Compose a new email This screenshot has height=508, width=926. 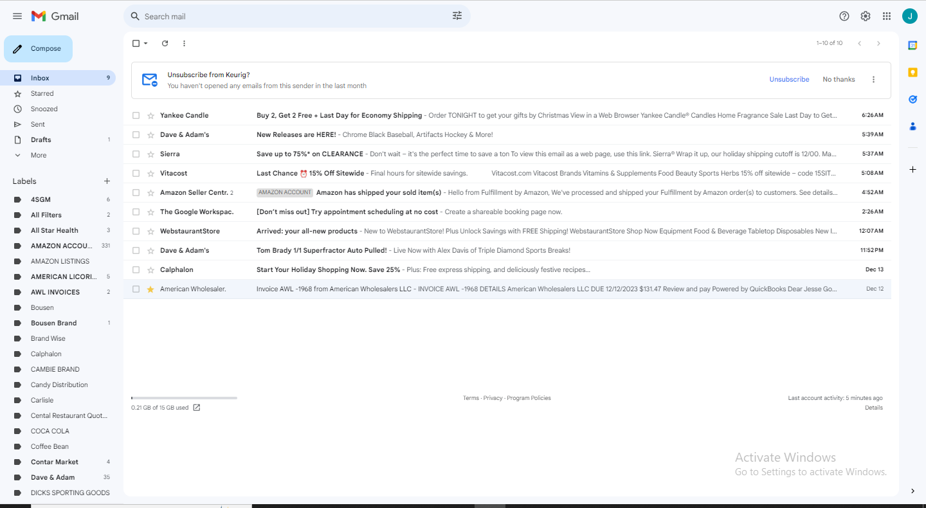click(38, 49)
